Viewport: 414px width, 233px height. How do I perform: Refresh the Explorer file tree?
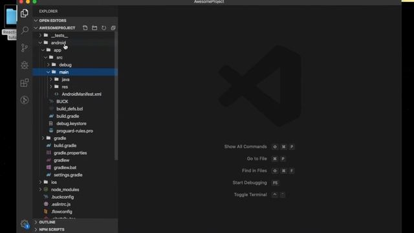(103, 28)
